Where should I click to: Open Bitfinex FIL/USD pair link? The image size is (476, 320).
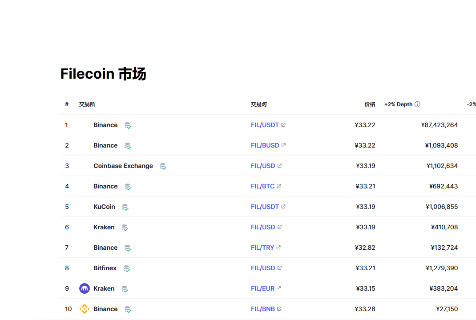click(263, 268)
